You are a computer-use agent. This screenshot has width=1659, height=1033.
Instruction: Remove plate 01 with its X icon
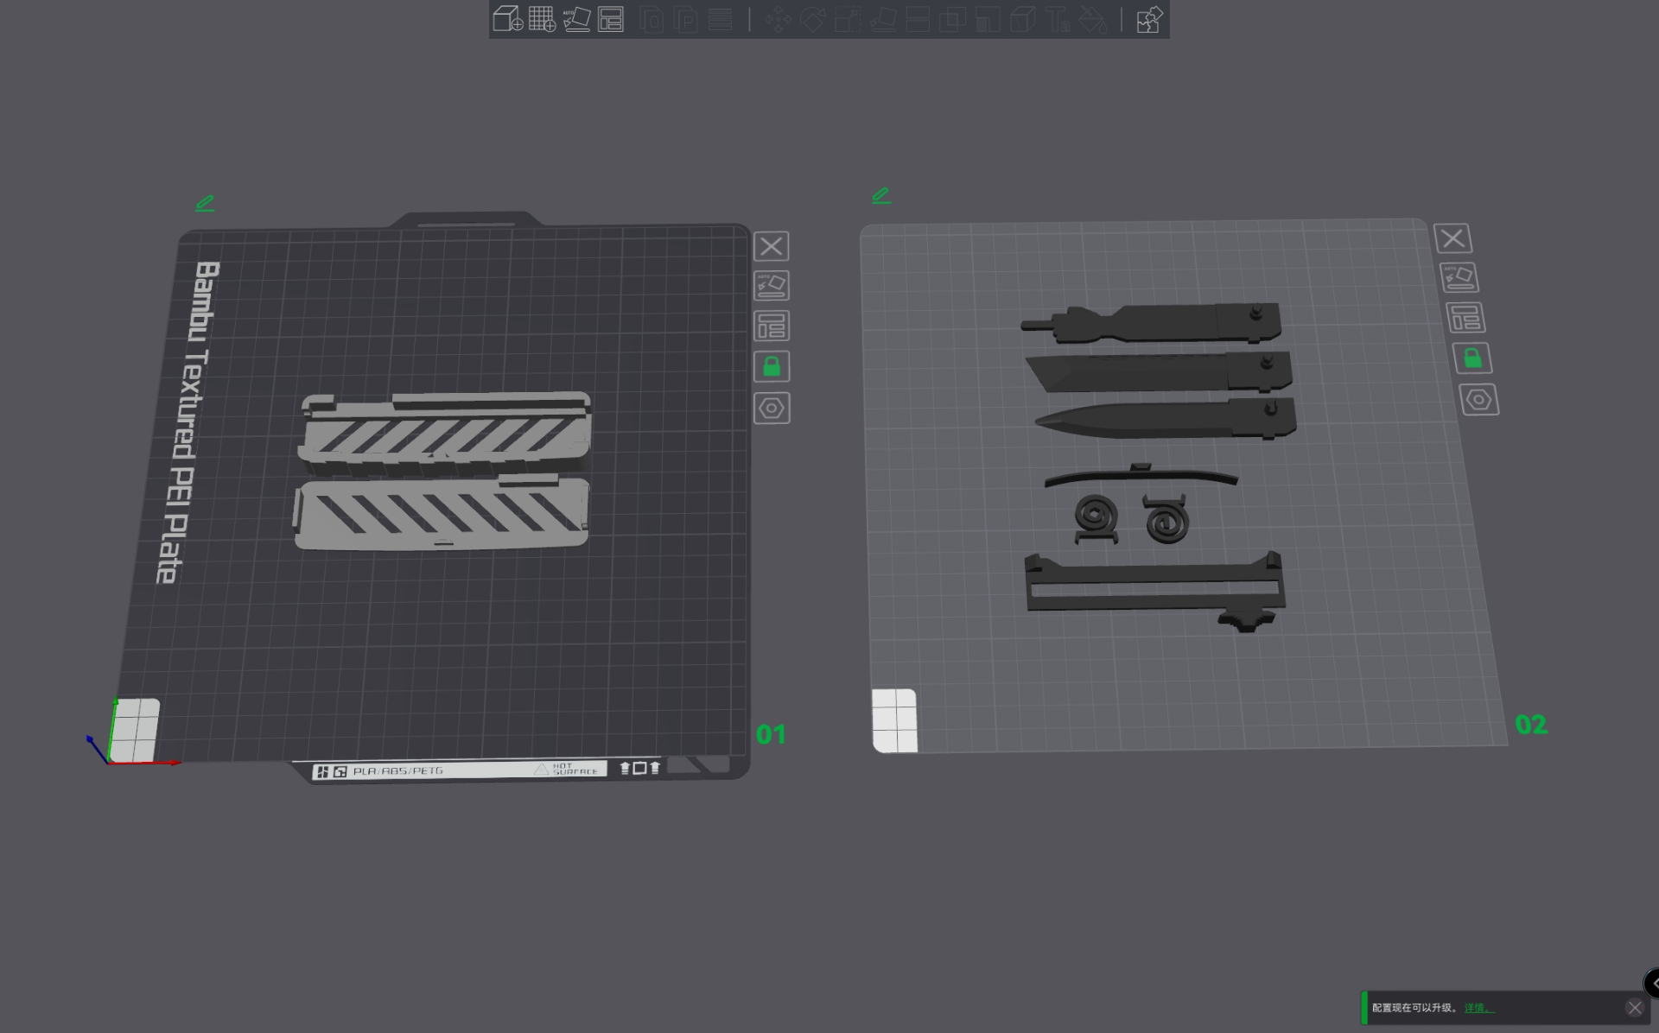coord(771,246)
